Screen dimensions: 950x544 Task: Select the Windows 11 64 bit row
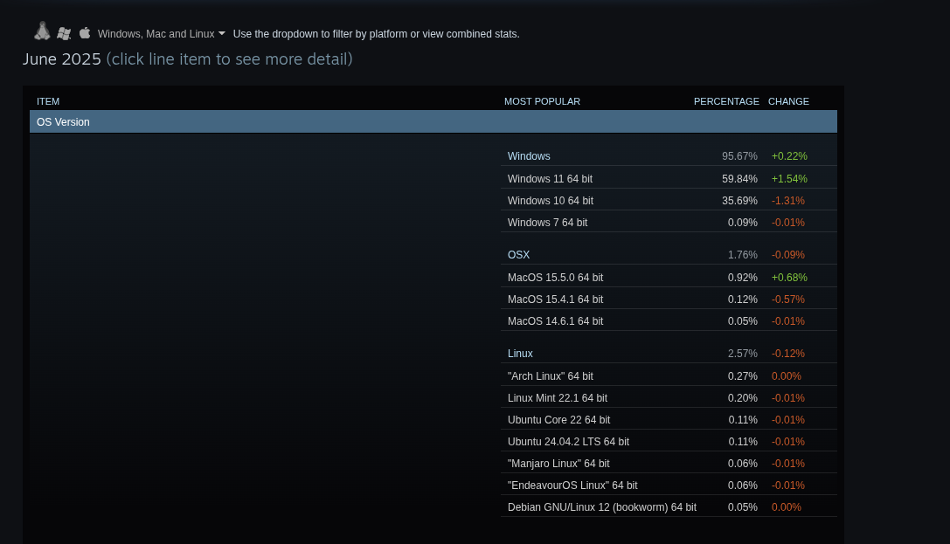[x=669, y=178]
